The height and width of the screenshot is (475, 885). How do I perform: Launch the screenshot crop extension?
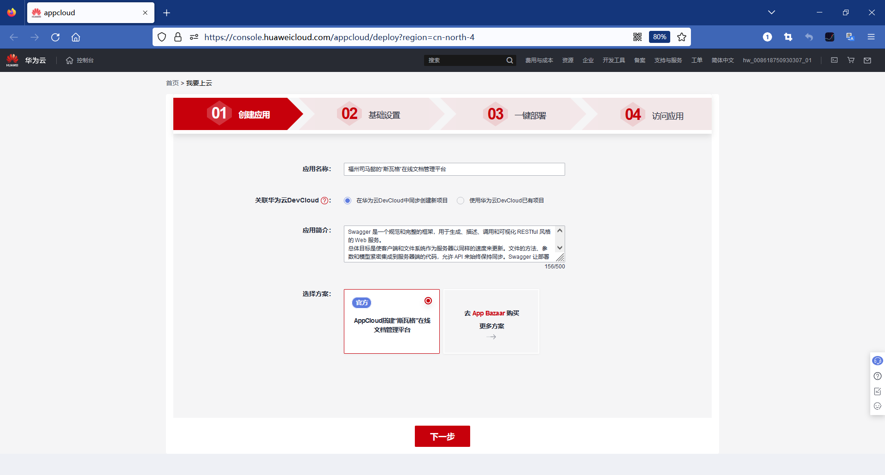coord(788,37)
